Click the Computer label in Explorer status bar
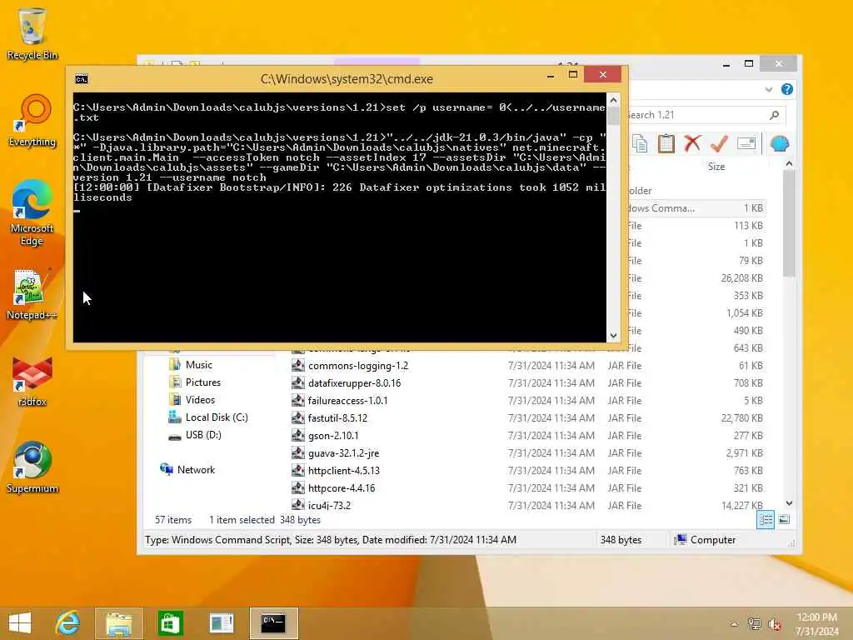Image resolution: width=853 pixels, height=640 pixels. pyautogui.click(x=713, y=540)
